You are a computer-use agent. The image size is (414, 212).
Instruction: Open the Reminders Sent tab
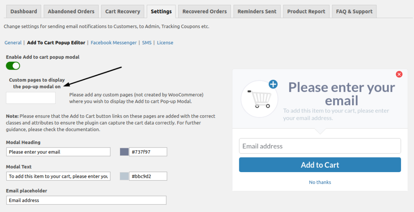(257, 12)
